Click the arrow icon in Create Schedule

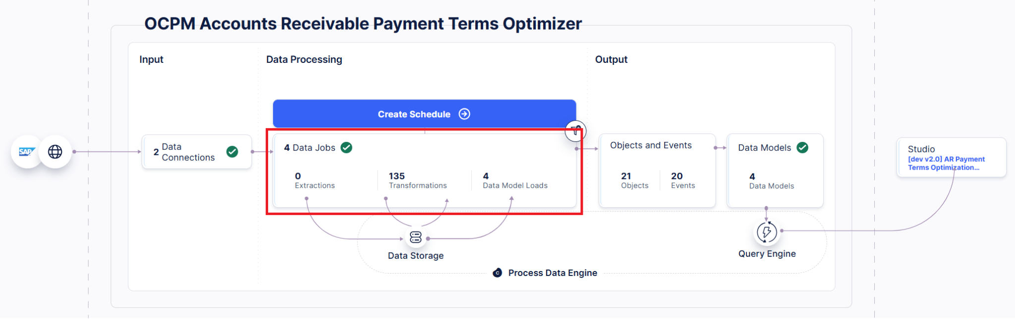pyautogui.click(x=464, y=114)
